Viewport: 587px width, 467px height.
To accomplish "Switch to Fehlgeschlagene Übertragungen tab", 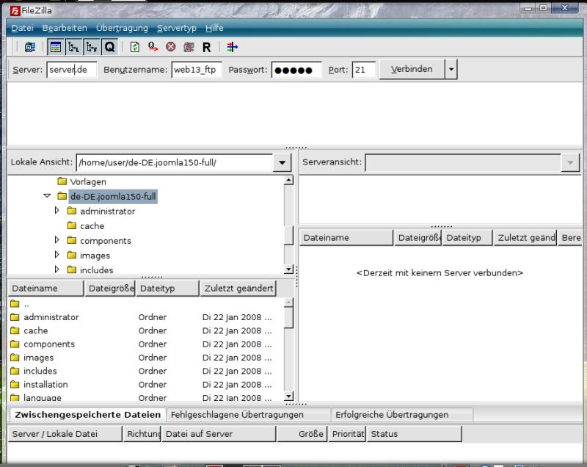I will pos(248,415).
